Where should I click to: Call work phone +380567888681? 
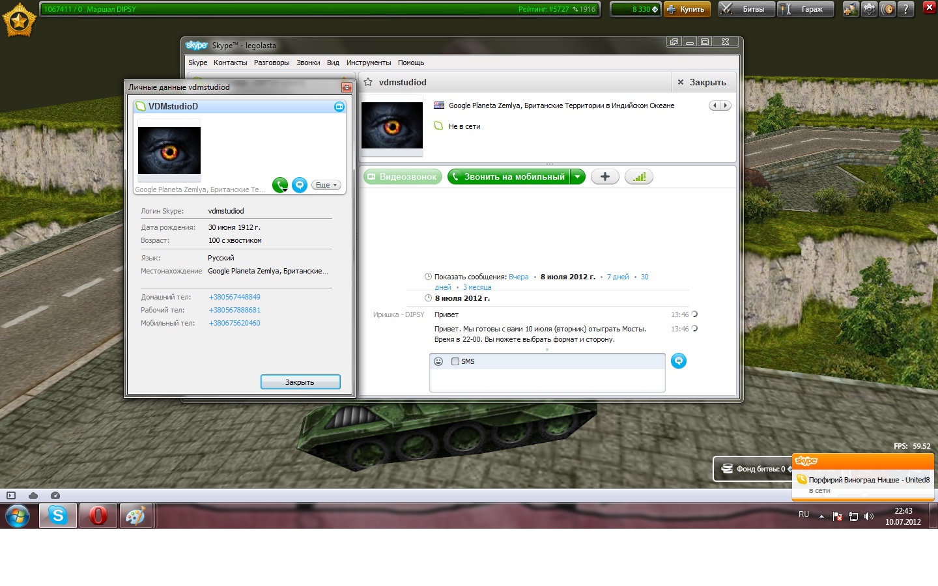pyautogui.click(x=234, y=310)
